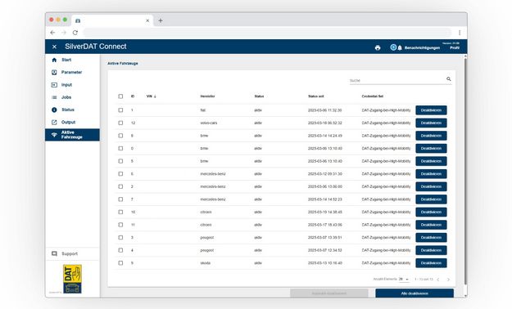
Task: Select the checkbox for the skoda row
Action: tap(120, 263)
